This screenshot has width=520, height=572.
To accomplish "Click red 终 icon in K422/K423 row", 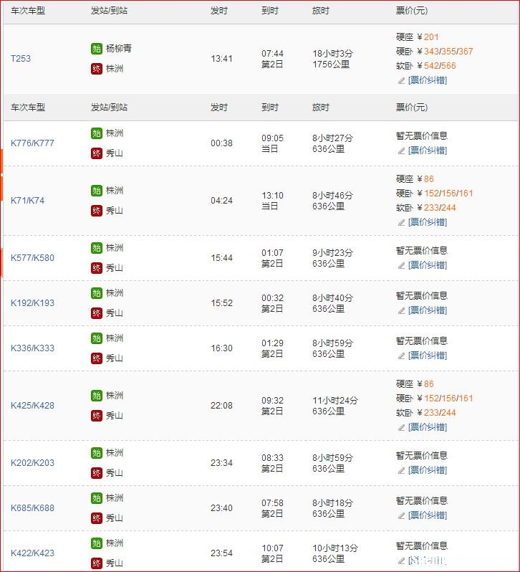I will [x=97, y=563].
